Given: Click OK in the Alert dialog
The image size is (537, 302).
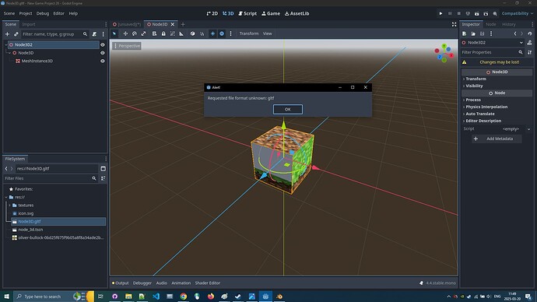Looking at the screenshot, I should (288, 109).
